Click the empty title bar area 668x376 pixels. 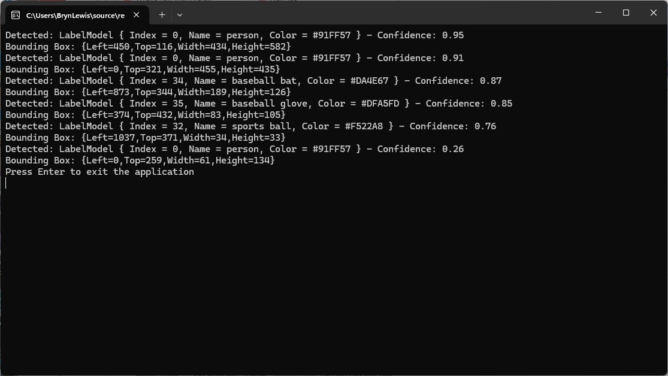pos(383,13)
